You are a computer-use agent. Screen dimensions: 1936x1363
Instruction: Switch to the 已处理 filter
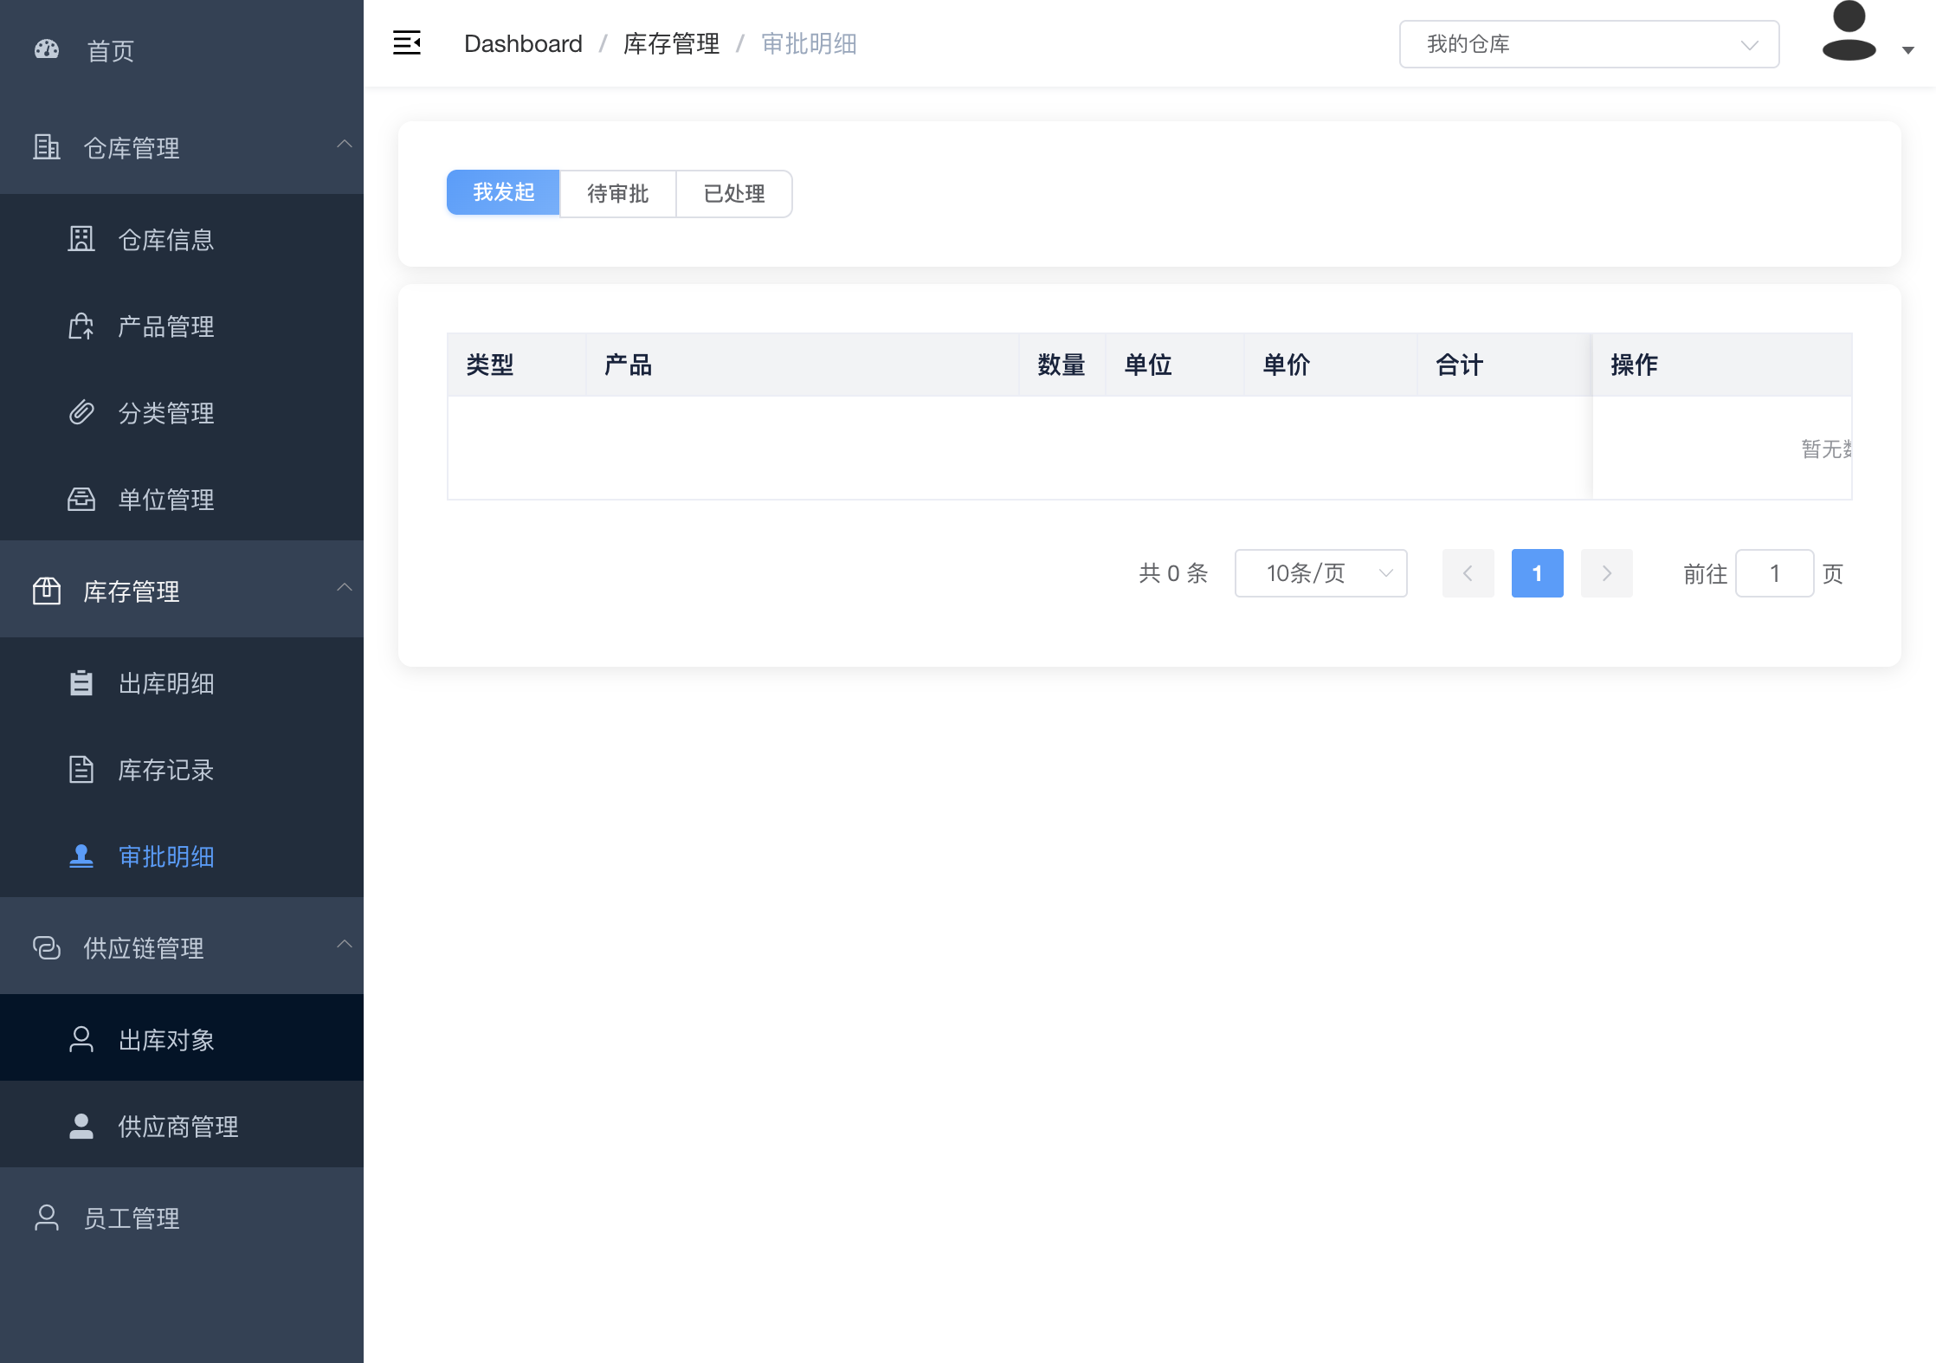[x=733, y=193]
